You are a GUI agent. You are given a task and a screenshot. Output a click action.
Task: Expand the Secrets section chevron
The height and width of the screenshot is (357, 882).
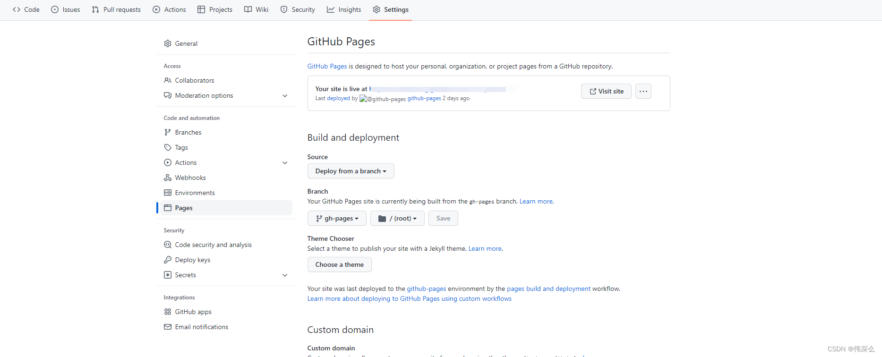[285, 275]
